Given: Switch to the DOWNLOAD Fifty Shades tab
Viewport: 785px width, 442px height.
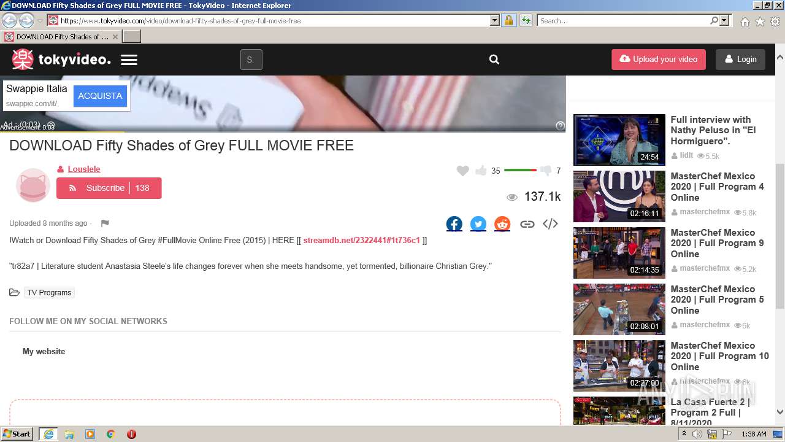Looking at the screenshot, I should point(62,37).
